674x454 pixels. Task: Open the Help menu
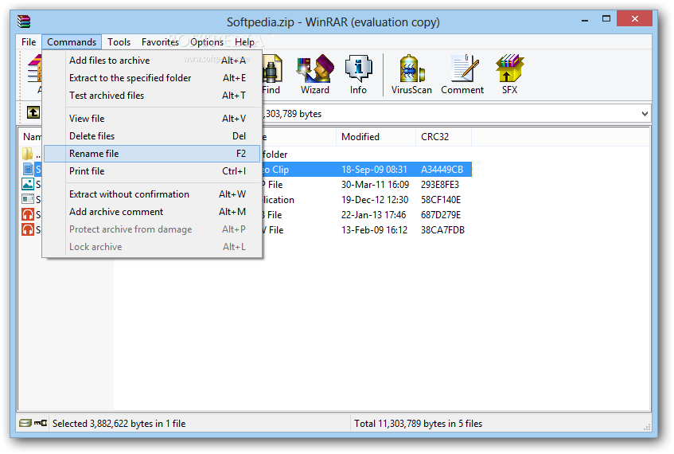coord(244,41)
